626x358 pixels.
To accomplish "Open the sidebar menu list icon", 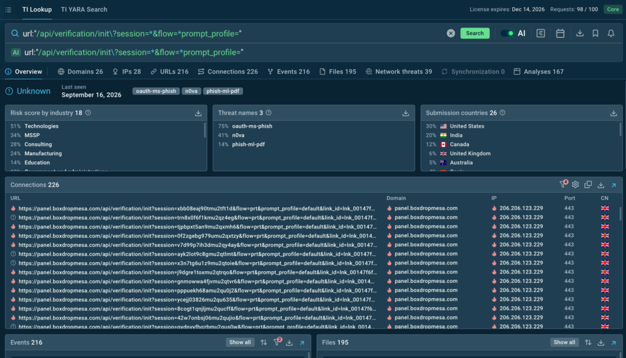I will coord(8,10).
